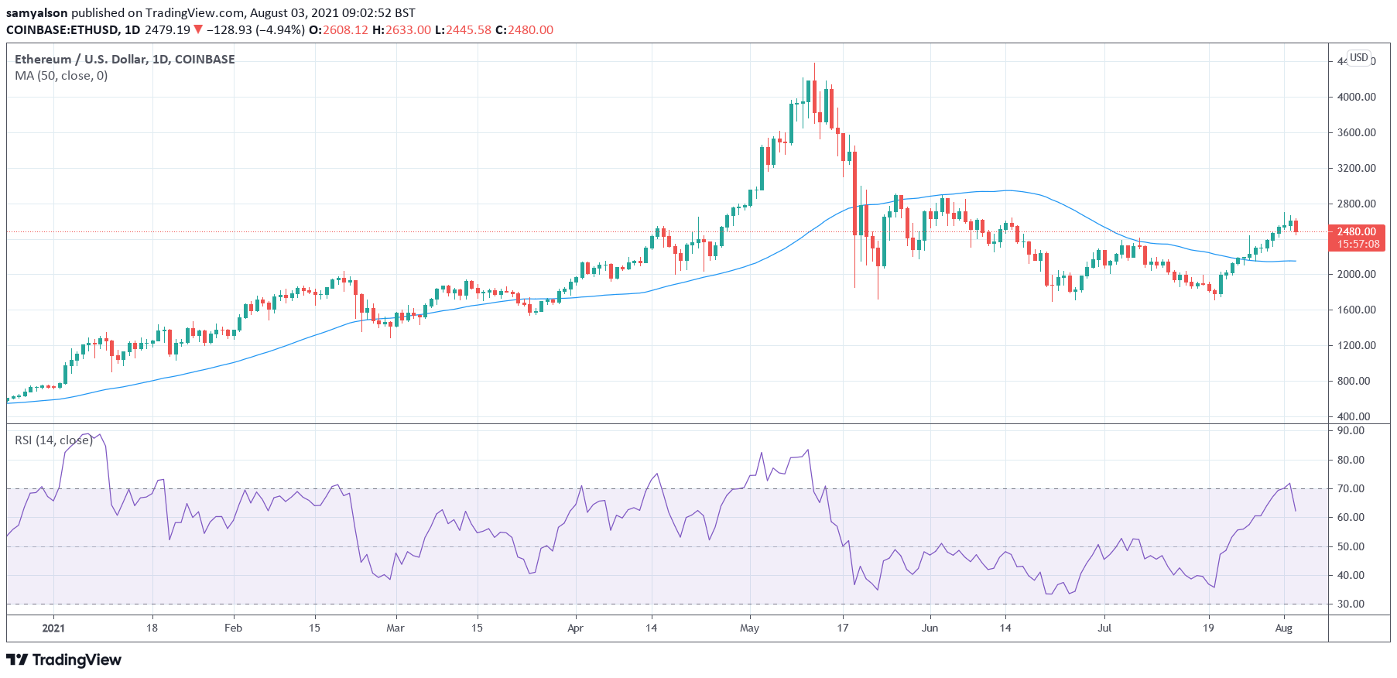Image resolution: width=1397 pixels, height=678 pixels.
Task: Click the 3200.00 price axis label
Action: point(1357,168)
